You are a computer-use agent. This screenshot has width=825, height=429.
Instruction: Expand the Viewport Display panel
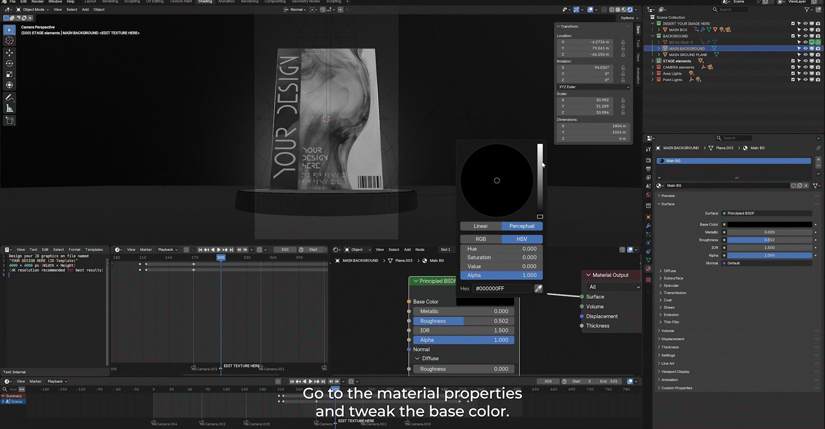click(675, 372)
